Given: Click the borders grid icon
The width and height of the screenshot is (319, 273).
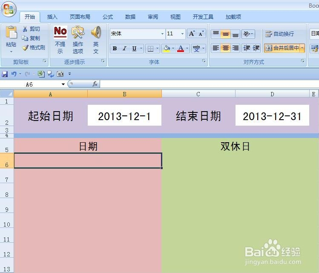Looking at the screenshot, I should [150, 49].
